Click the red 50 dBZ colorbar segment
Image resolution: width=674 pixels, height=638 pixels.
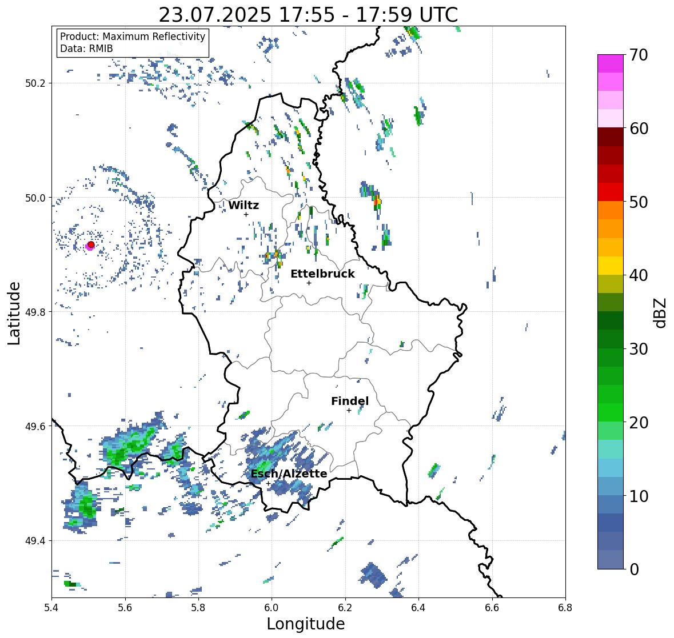click(611, 192)
